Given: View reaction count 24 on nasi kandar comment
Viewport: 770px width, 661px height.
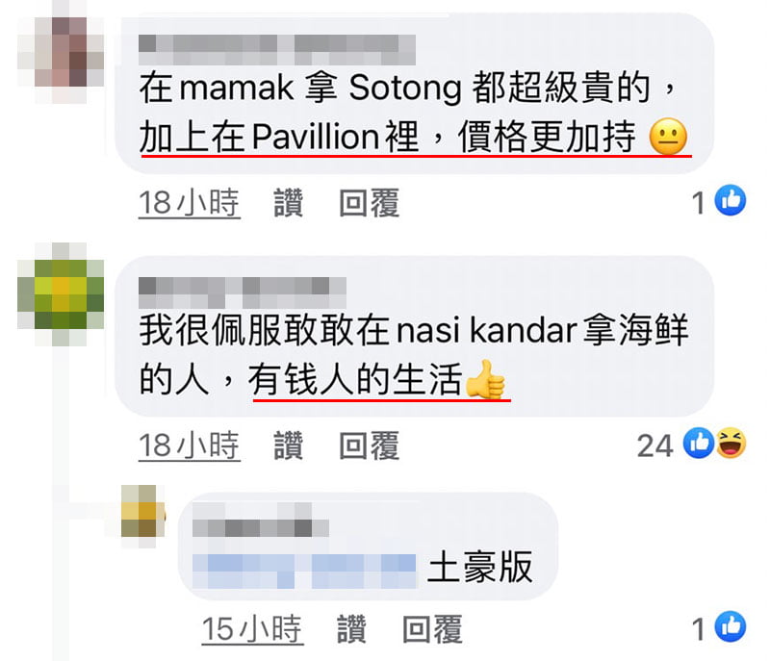Looking at the screenshot, I should pos(654,445).
